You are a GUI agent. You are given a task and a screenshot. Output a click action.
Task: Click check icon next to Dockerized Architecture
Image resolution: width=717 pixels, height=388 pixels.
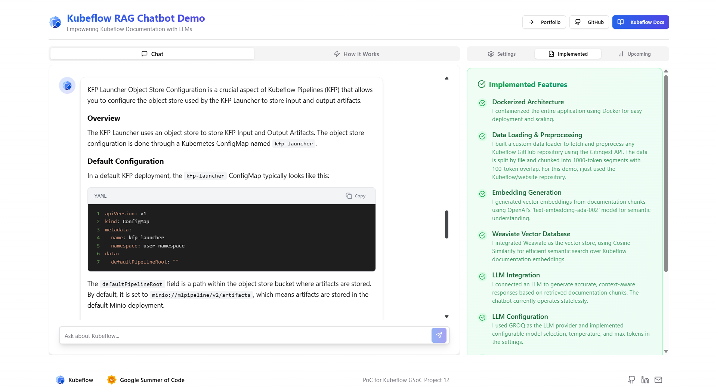482,103
